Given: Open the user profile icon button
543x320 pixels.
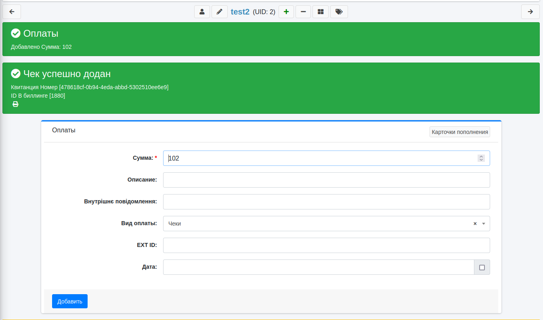Looking at the screenshot, I should [202, 12].
